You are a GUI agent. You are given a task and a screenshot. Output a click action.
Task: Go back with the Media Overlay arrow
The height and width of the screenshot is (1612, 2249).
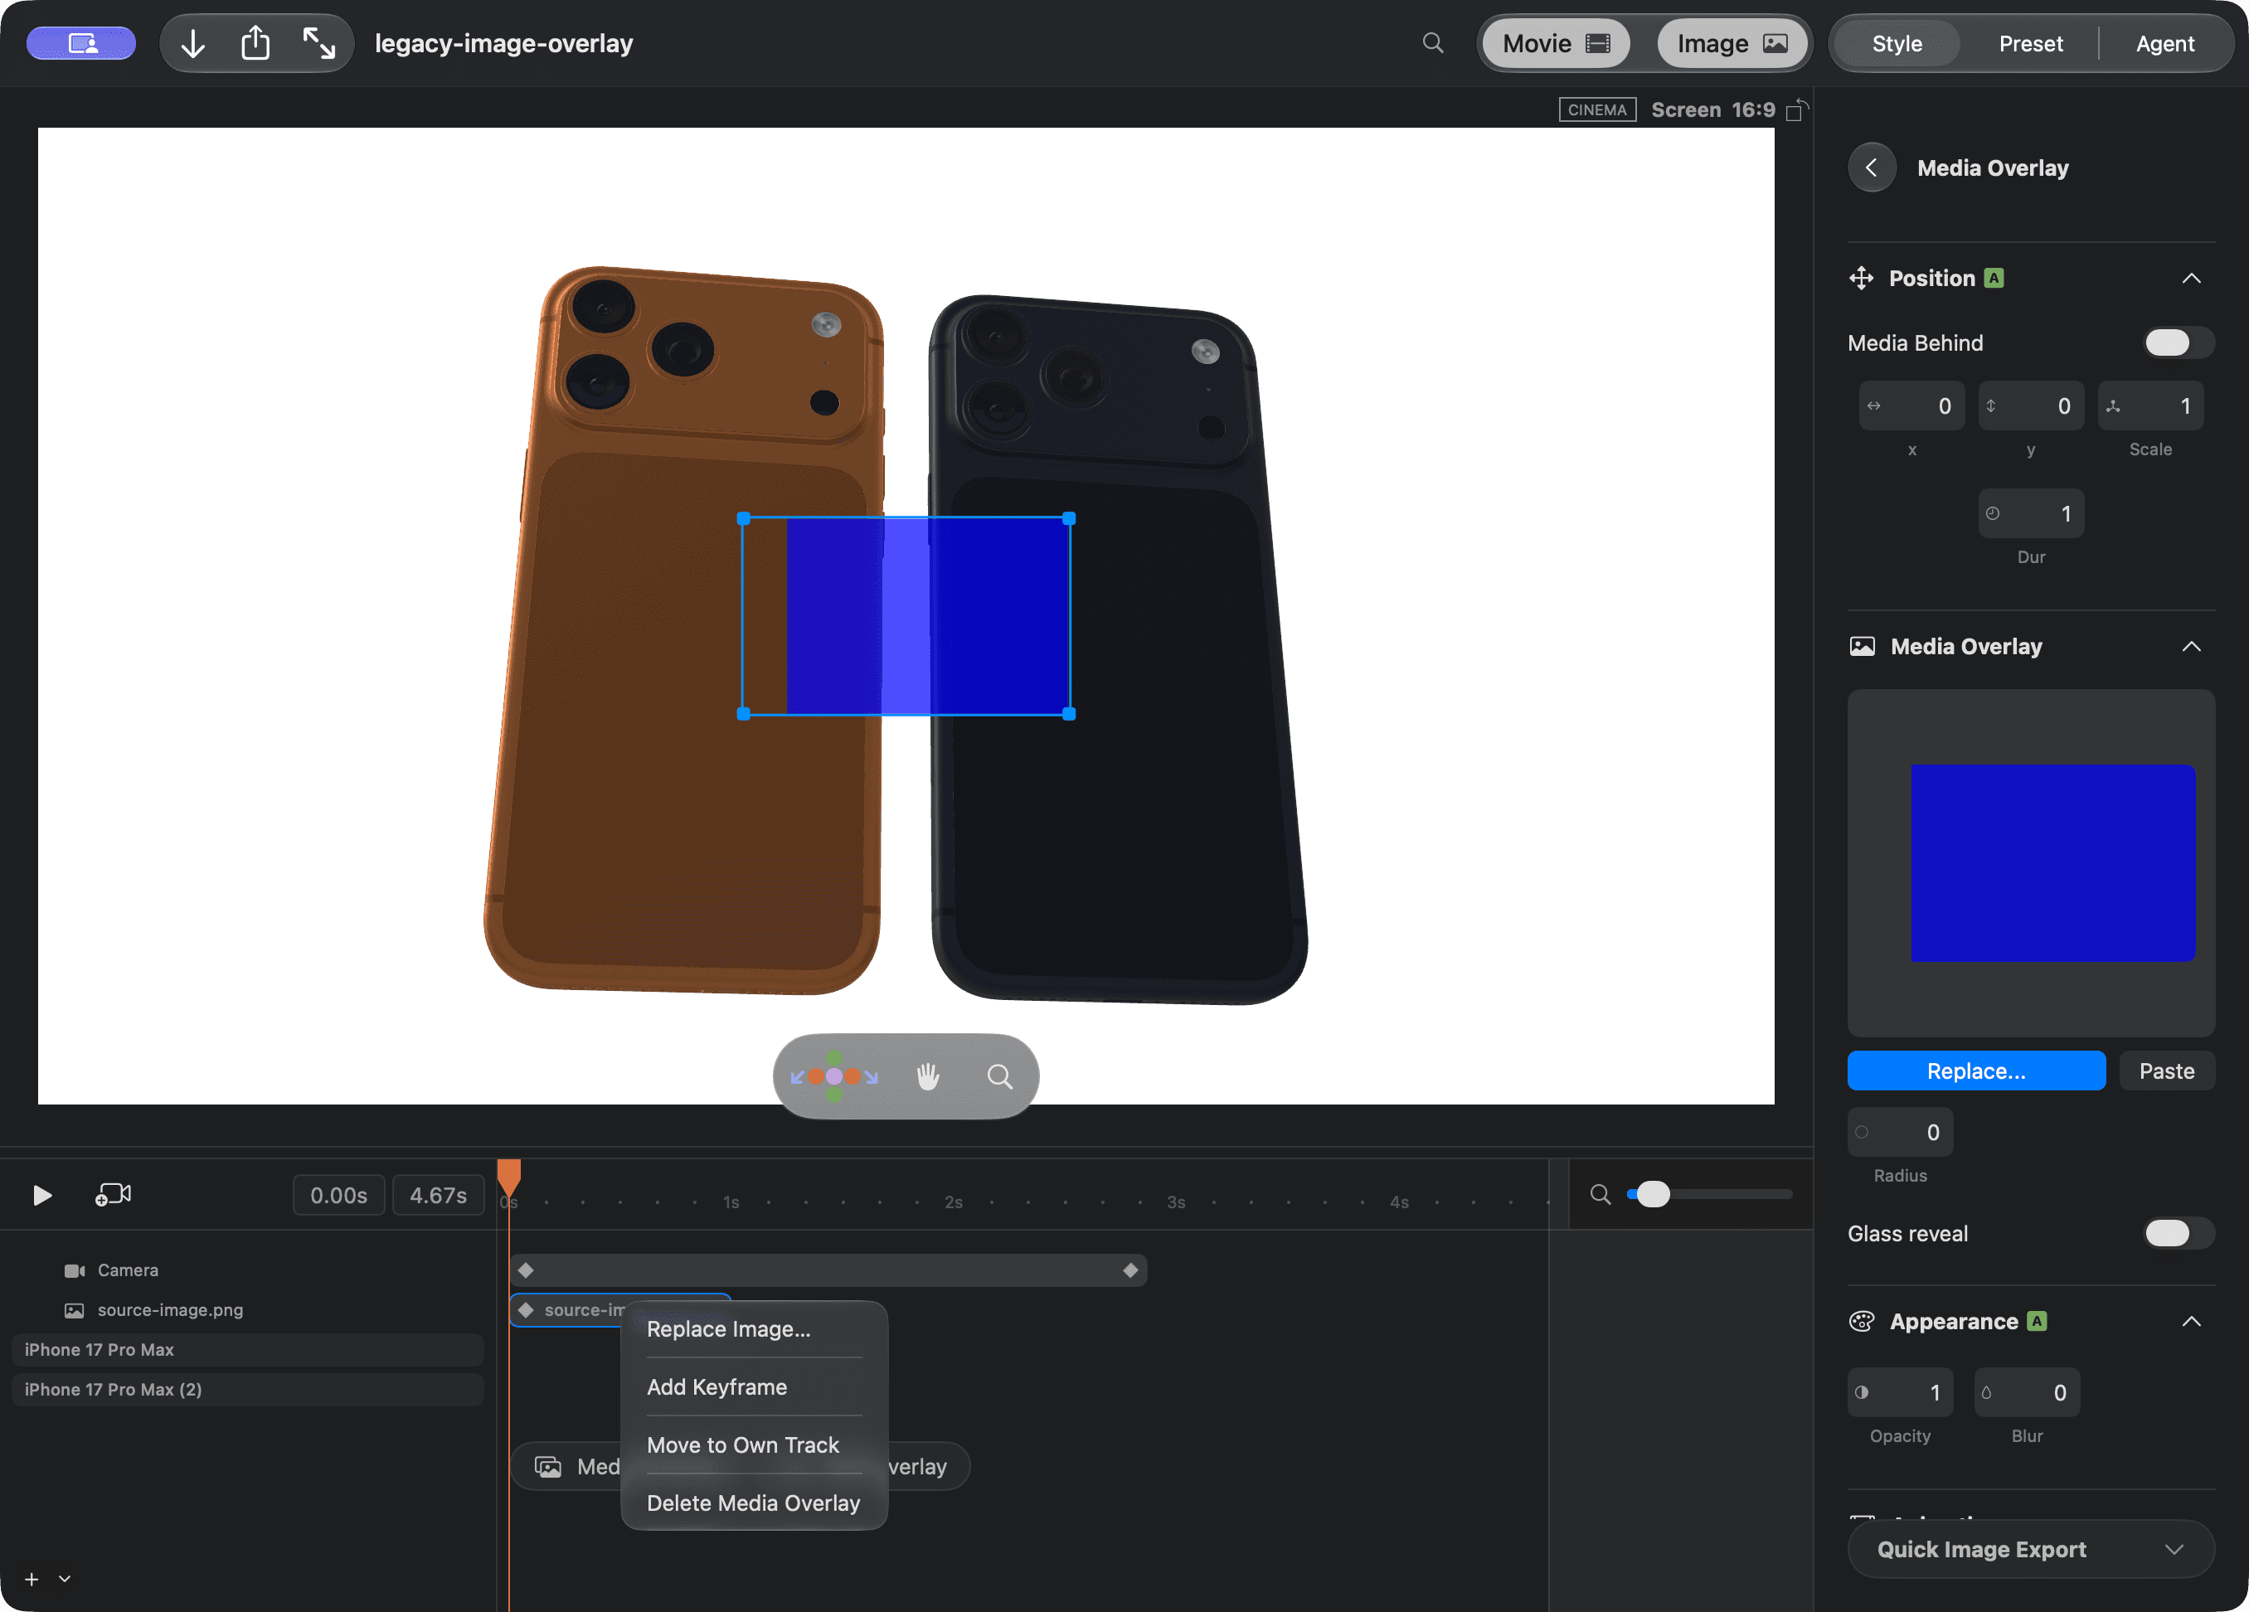(1871, 168)
